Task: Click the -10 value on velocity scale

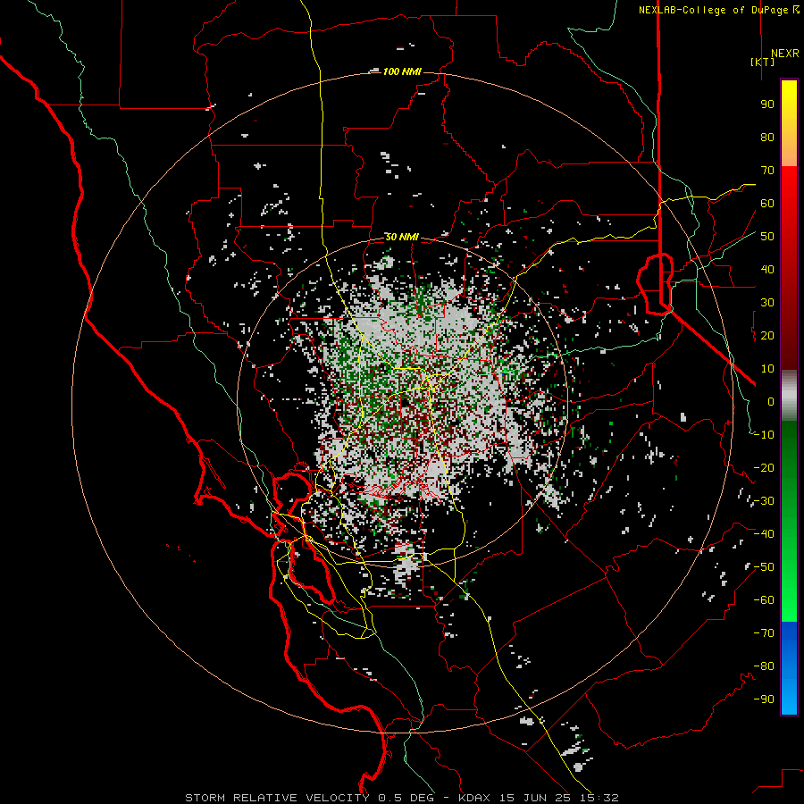Action: pos(764,435)
